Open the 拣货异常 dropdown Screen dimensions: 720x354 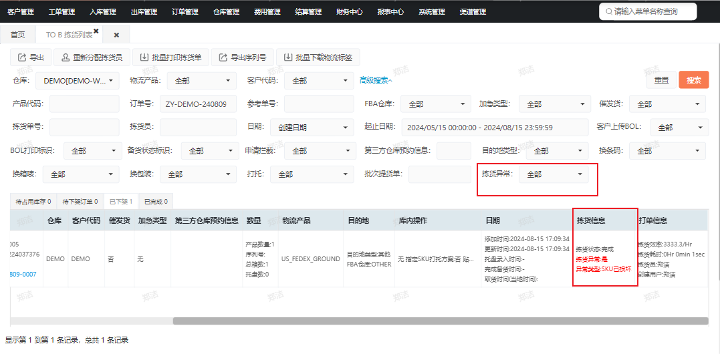click(x=554, y=174)
